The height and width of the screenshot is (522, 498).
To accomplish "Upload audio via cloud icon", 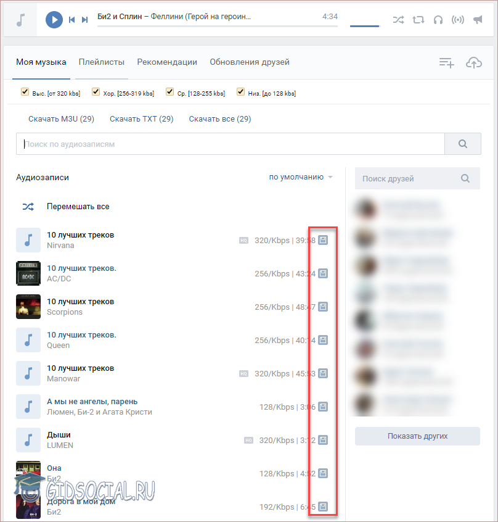I will (x=474, y=62).
